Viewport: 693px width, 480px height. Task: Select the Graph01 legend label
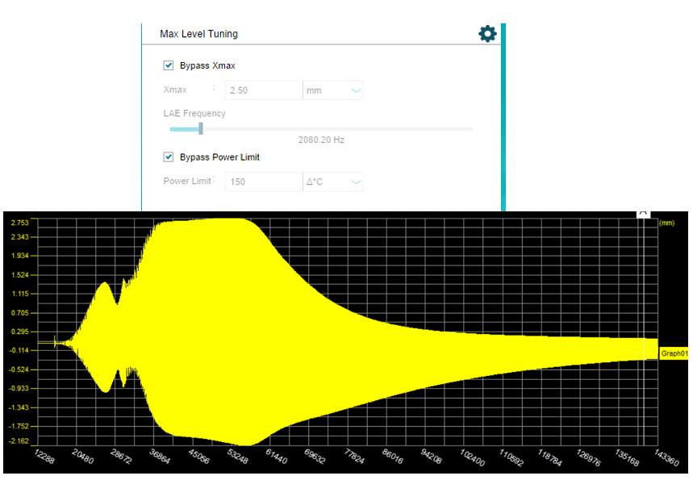tap(674, 353)
